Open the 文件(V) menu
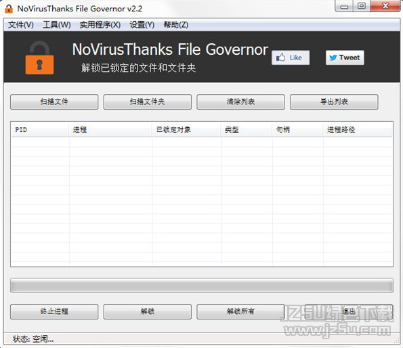This screenshot has width=403, height=348. coord(21,25)
